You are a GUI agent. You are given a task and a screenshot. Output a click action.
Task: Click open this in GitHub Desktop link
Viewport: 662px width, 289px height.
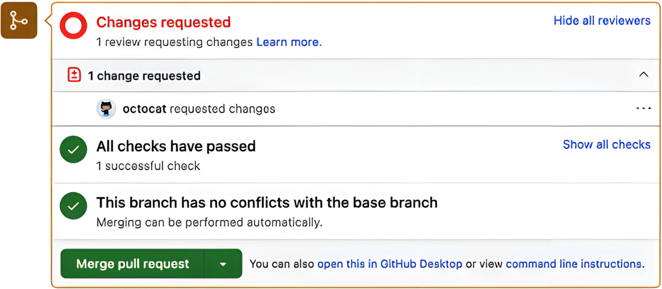click(389, 264)
